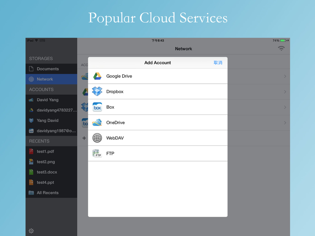Open davidyang1987 Box account in sidebar

51,131
